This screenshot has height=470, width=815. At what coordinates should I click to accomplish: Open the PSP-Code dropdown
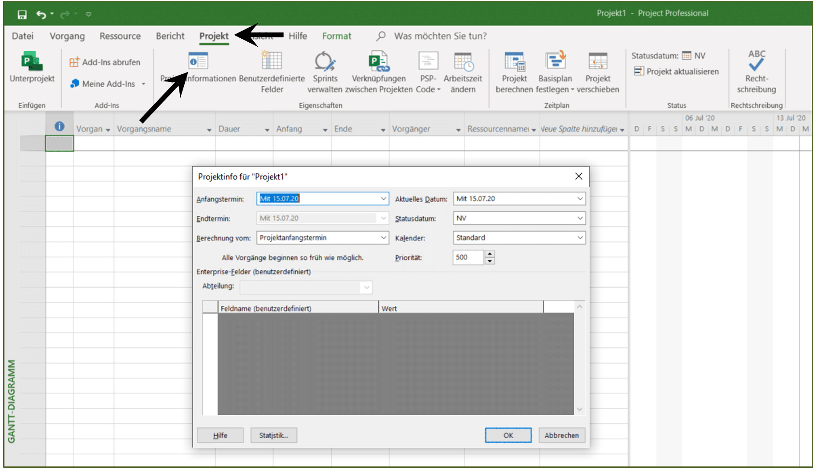tap(428, 72)
